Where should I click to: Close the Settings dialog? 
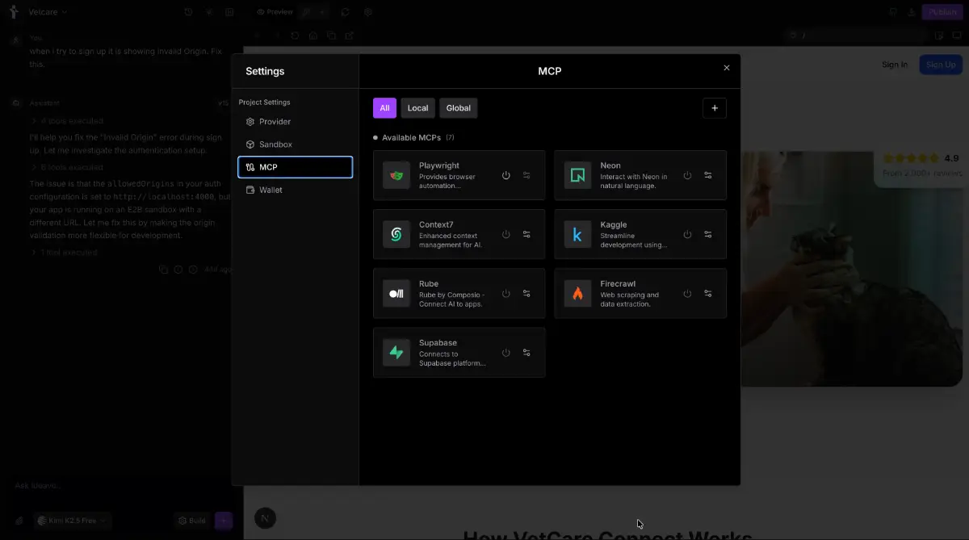click(x=727, y=68)
